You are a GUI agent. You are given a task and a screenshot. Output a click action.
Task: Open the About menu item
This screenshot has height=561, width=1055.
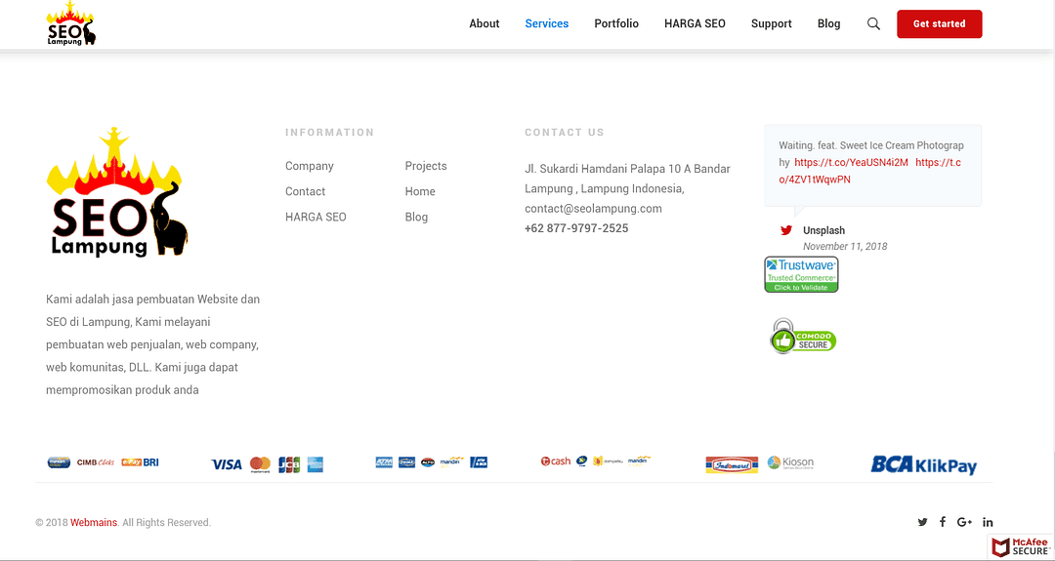point(484,23)
